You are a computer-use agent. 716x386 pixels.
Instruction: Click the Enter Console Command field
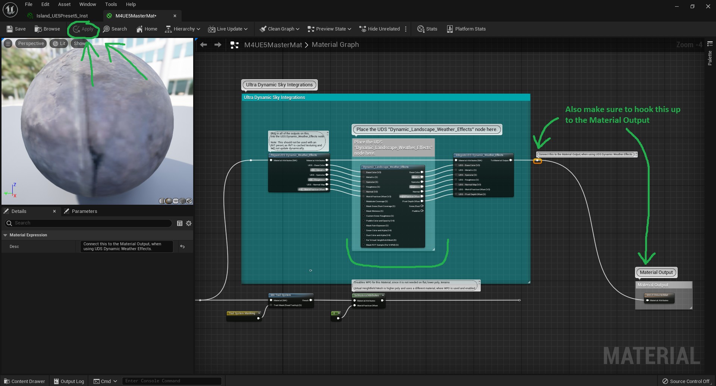172,381
